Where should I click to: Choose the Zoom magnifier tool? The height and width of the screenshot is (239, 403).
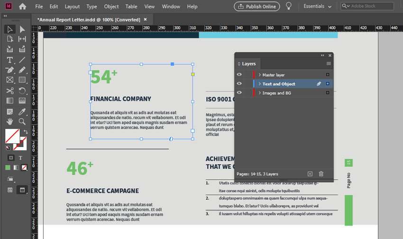tap(22, 121)
